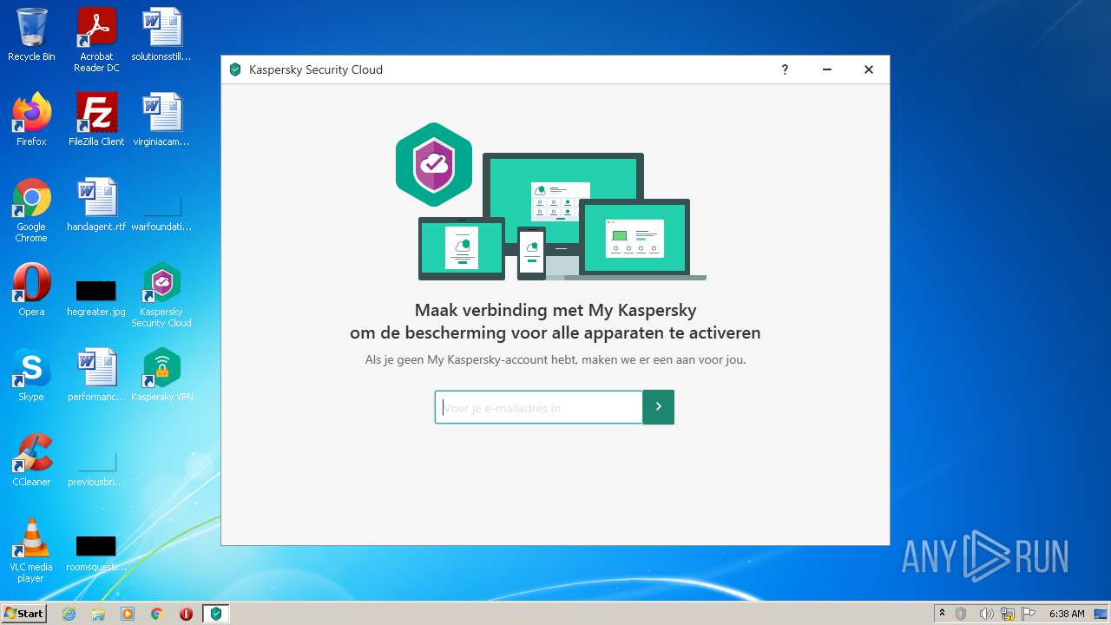
Task: Open Action Center flag icon
Action: (x=1029, y=614)
